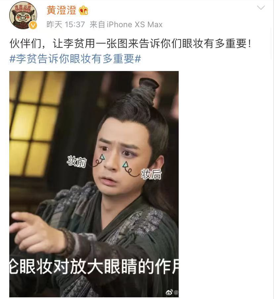Click the 妆后 label sticker
Viewport: 274px width, 299px height.
tap(151, 174)
